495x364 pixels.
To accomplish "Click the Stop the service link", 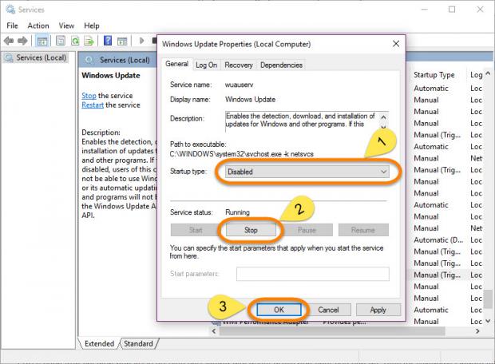I will pos(89,96).
